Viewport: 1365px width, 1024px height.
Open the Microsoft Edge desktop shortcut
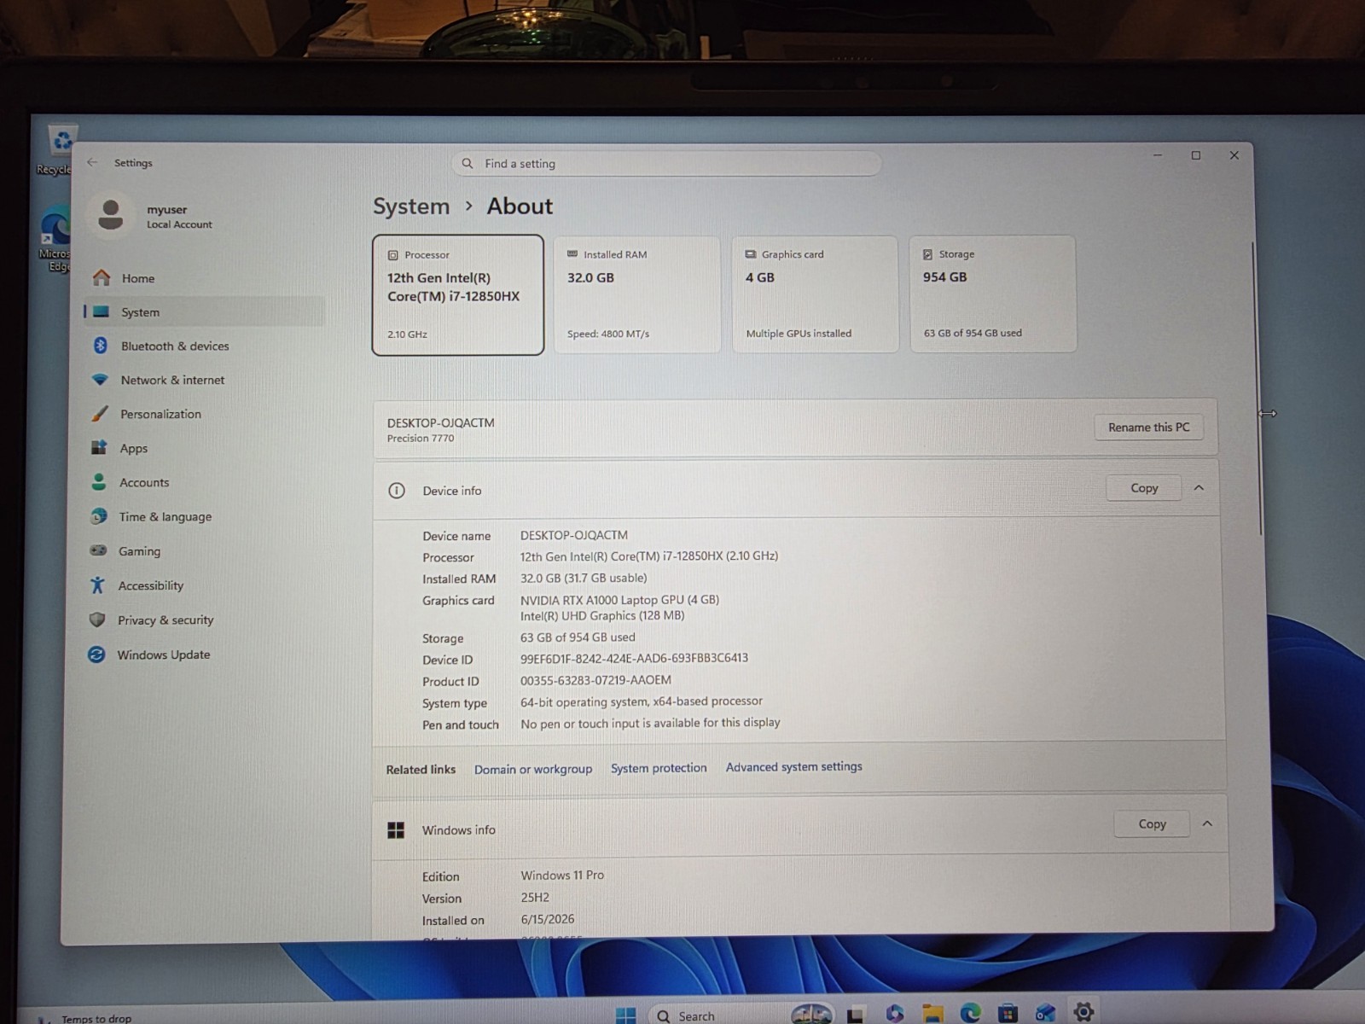point(55,239)
